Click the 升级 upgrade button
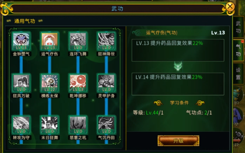 pyautogui.click(x=179, y=141)
